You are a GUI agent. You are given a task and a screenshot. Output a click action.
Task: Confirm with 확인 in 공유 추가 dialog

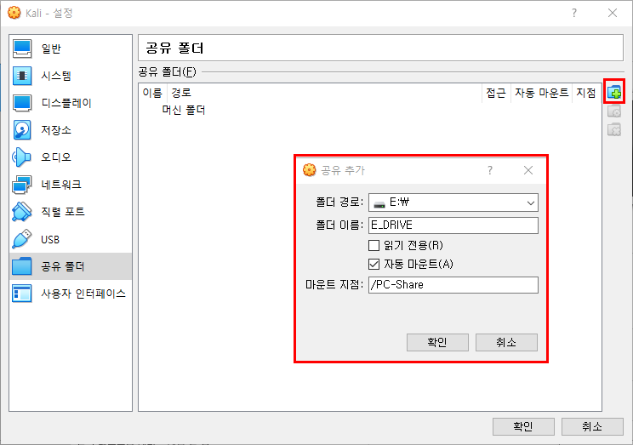(x=437, y=342)
